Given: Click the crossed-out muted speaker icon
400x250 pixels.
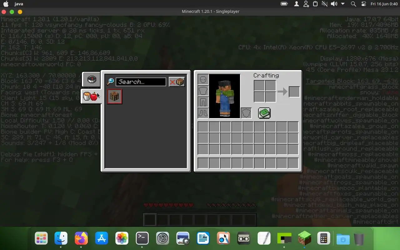Looking at the screenshot, I should click(324, 4).
